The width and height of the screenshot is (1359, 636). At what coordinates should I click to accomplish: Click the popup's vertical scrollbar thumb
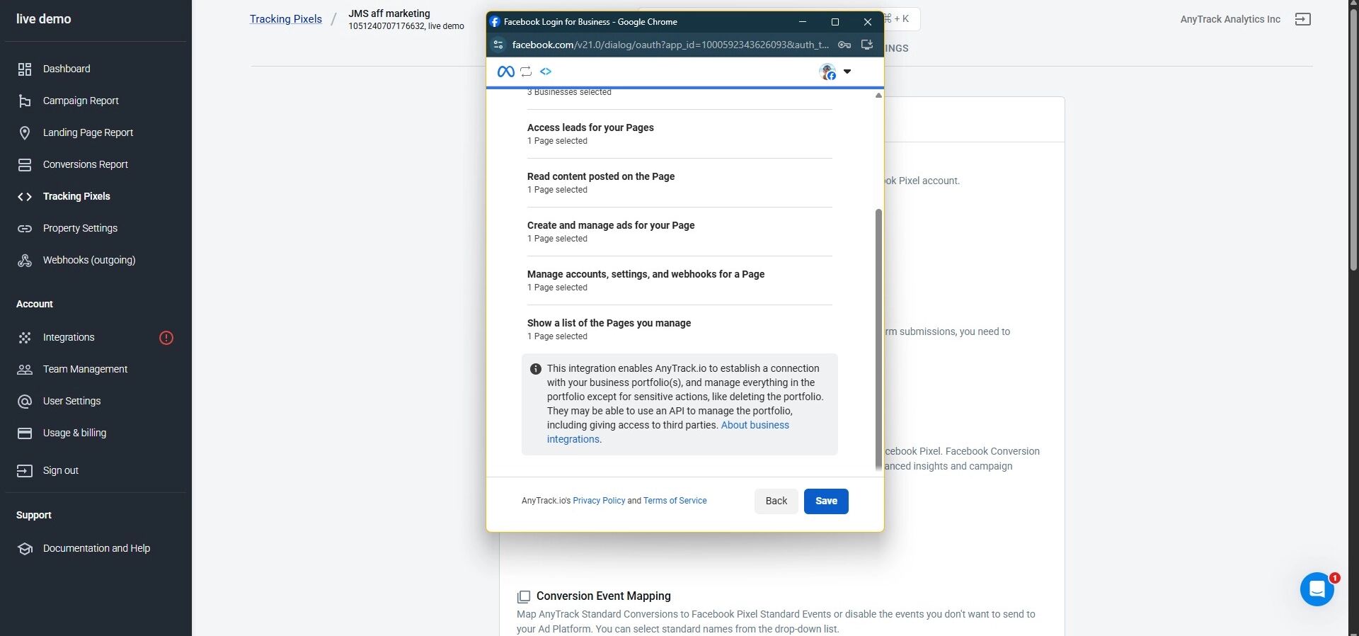pos(878,340)
